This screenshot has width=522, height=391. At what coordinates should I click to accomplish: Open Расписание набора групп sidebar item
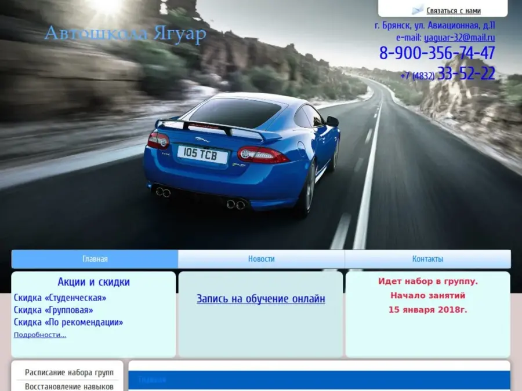click(69, 372)
